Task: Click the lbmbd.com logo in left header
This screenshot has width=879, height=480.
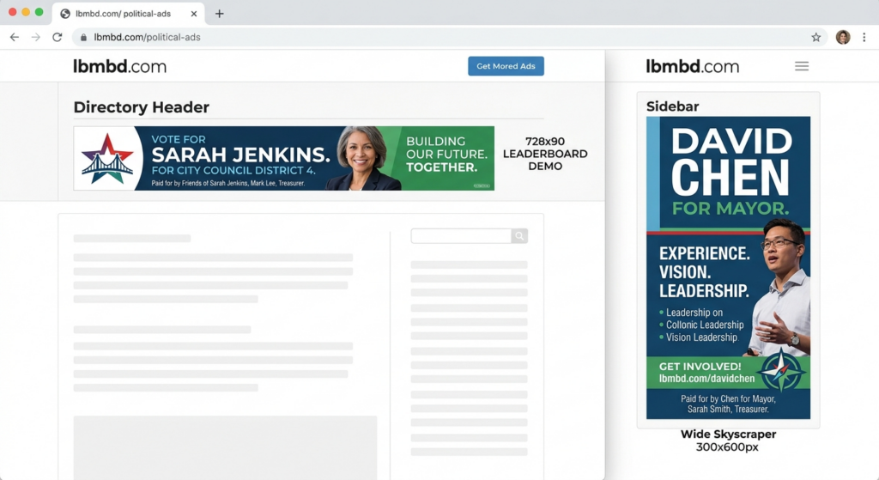Action: click(120, 66)
